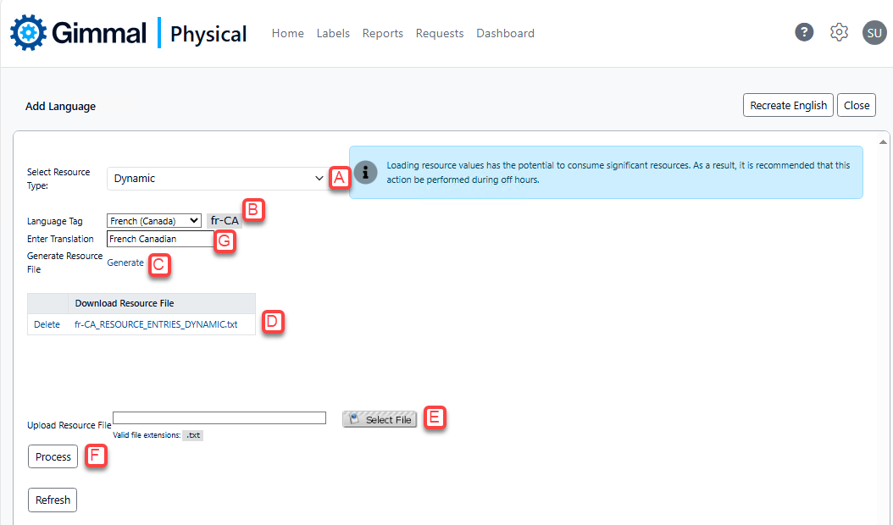Click the SU user avatar
The height and width of the screenshot is (525, 893).
click(x=874, y=33)
